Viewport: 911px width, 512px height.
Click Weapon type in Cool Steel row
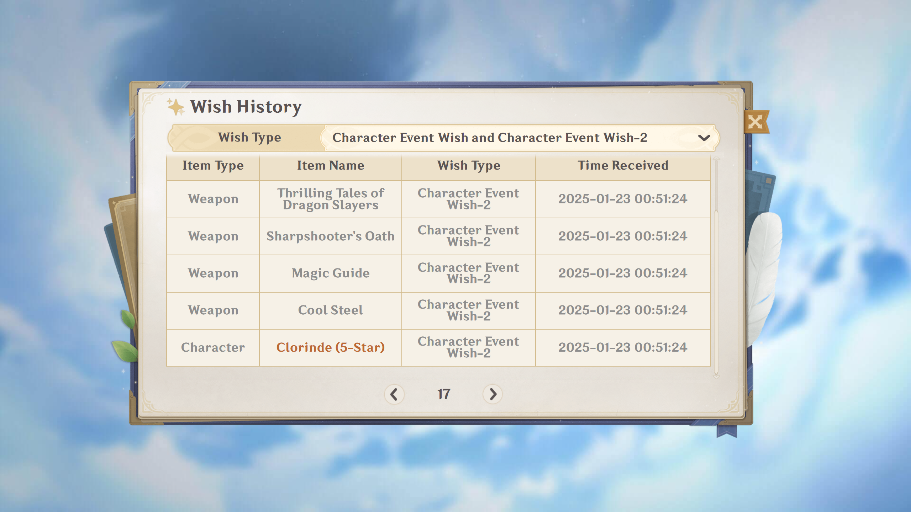point(213,310)
